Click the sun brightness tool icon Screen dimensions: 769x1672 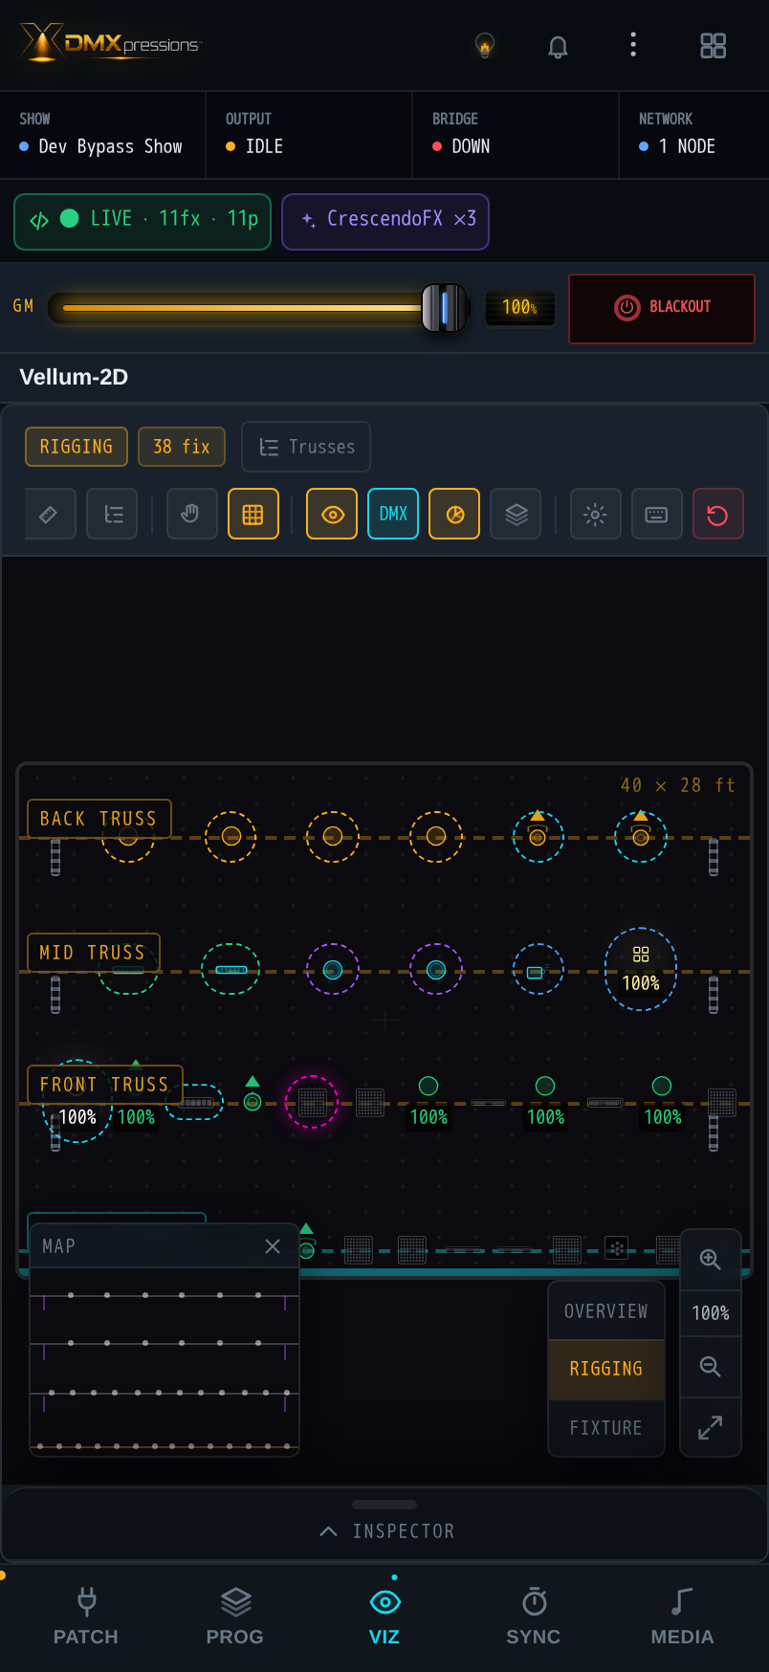pos(596,514)
